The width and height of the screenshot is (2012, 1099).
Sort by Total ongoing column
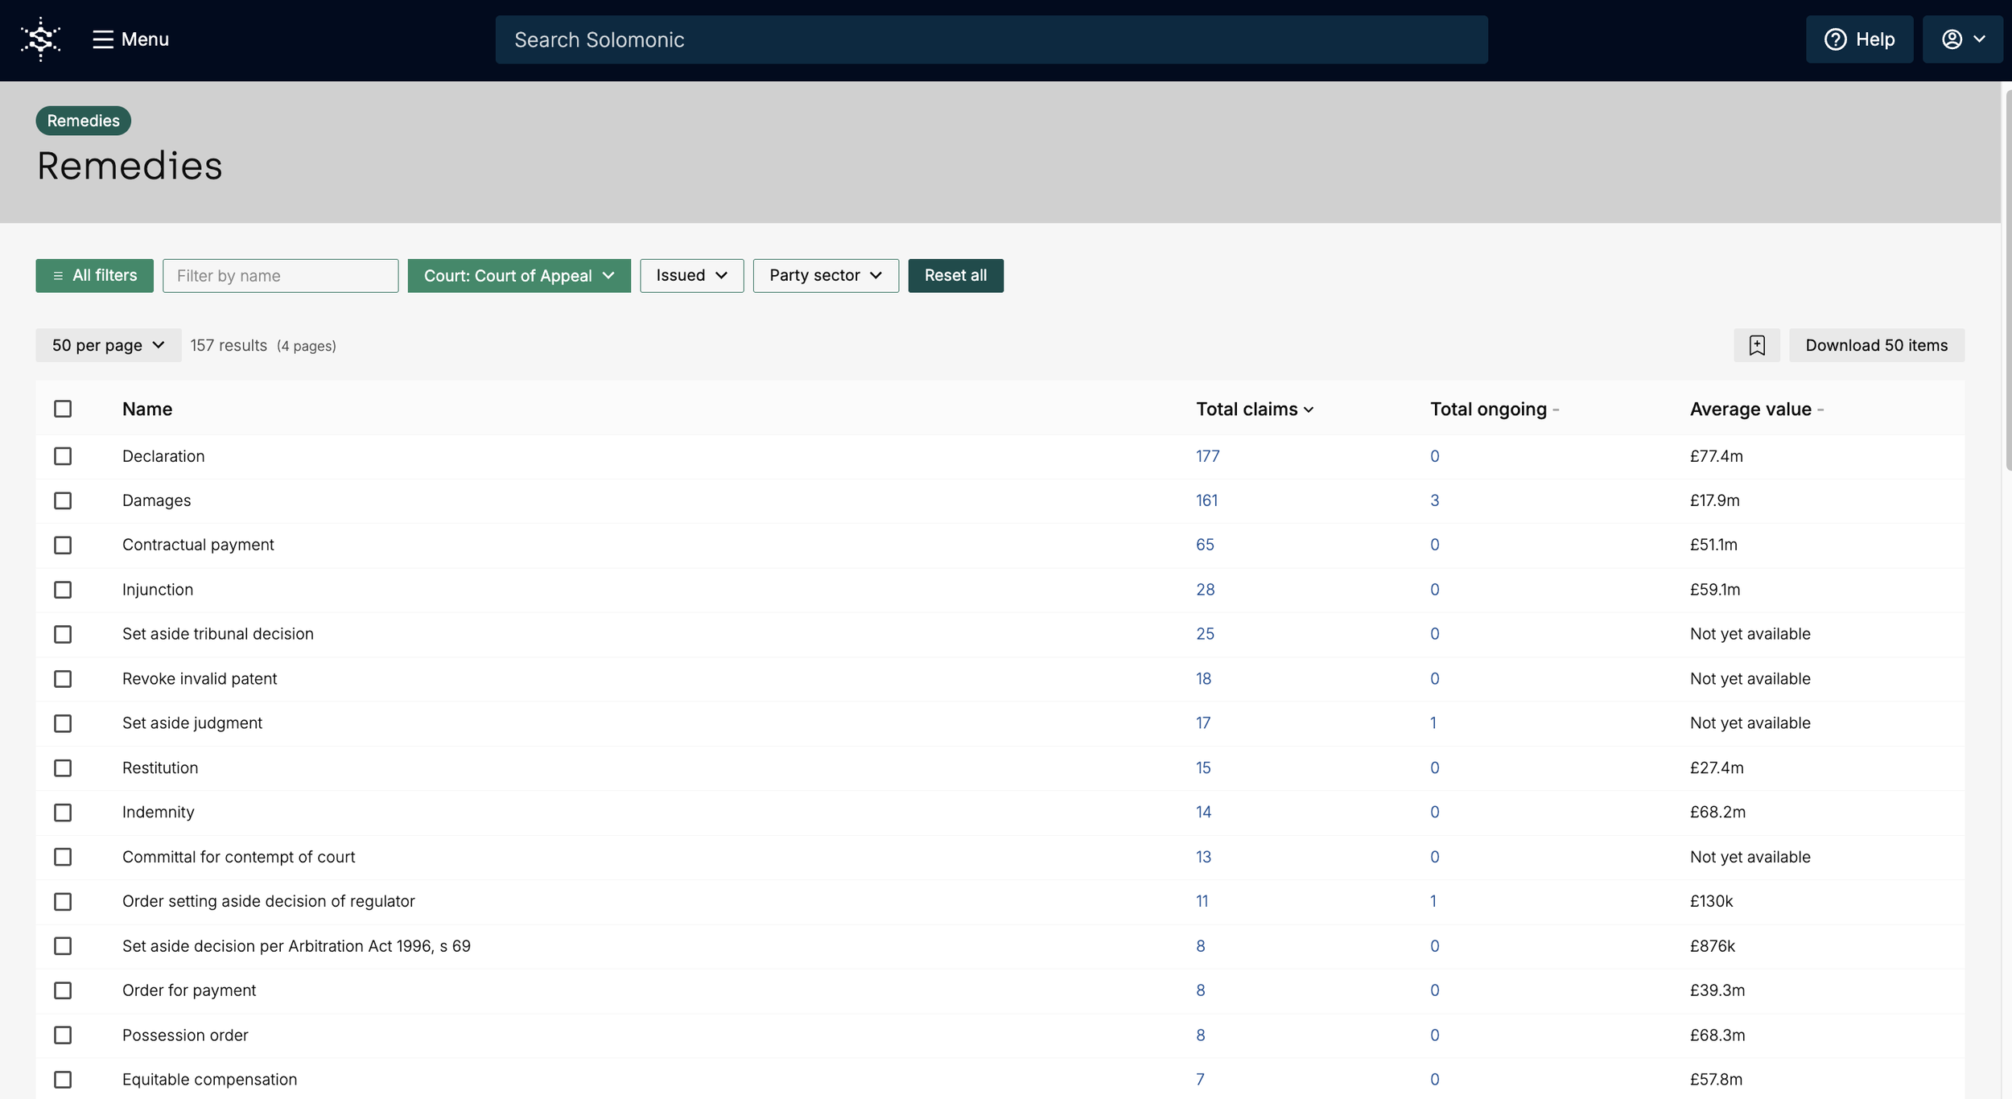click(x=1493, y=410)
